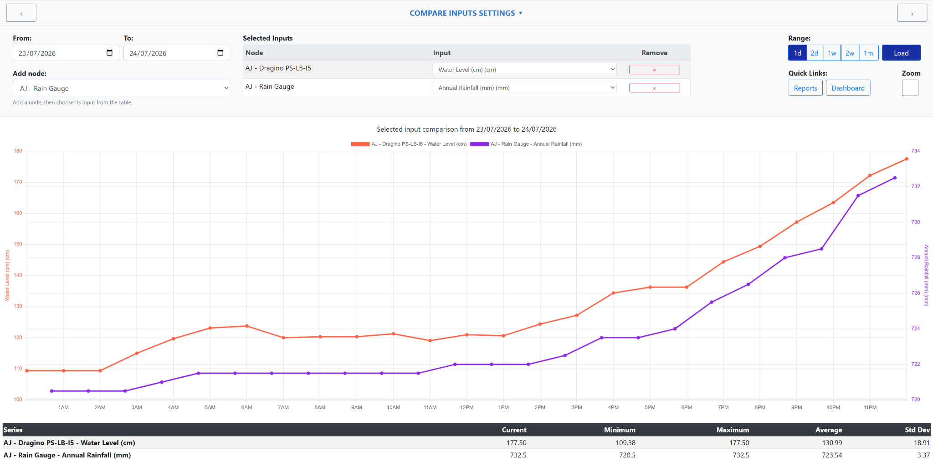Click the final water level data point
933x462 pixels.
[907, 159]
